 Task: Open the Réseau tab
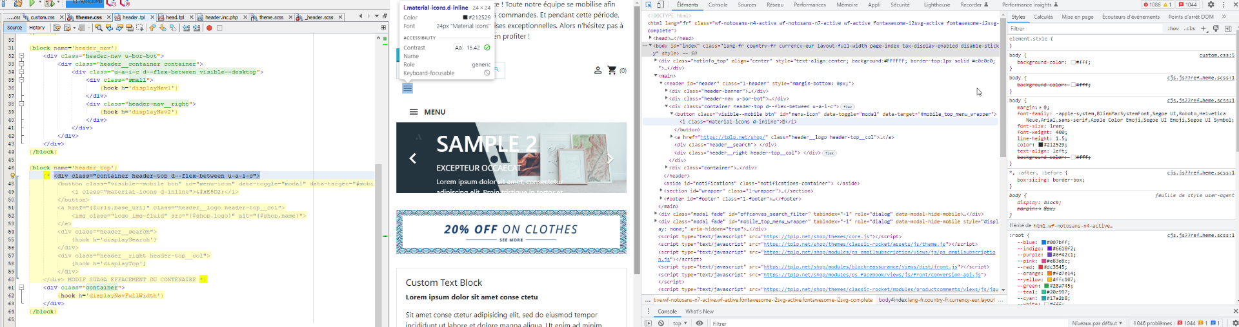click(775, 5)
